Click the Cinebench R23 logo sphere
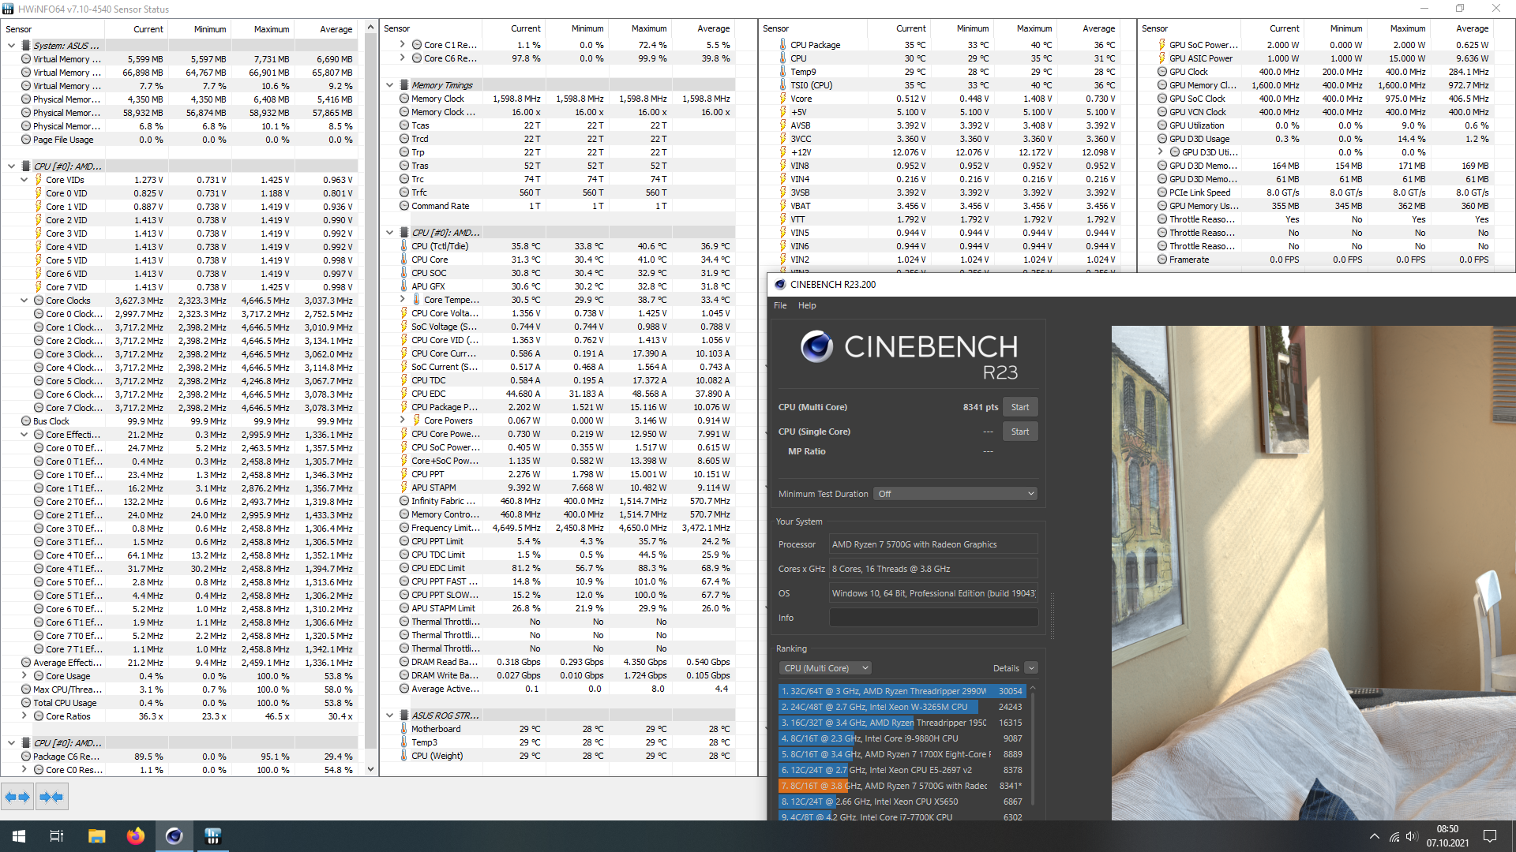 pos(816,346)
